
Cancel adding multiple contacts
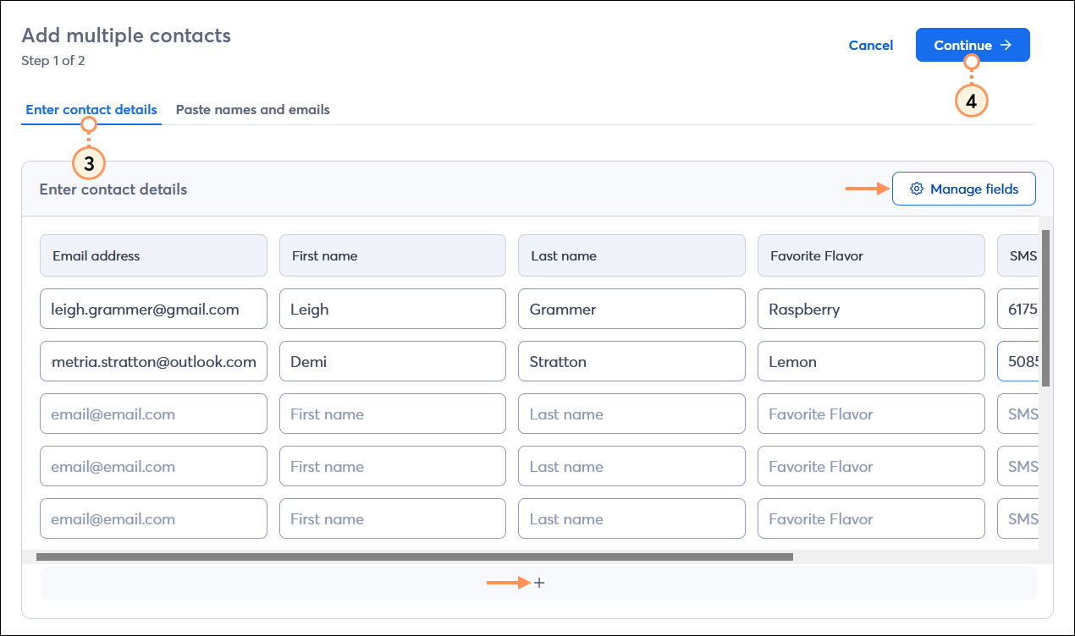coord(870,45)
